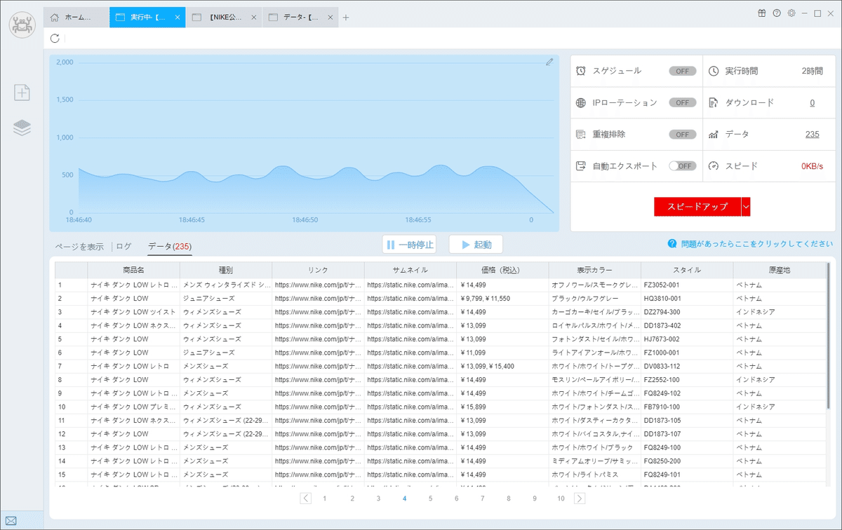Image resolution: width=842 pixels, height=530 pixels.
Task: Click the 自動エクスポート icon
Action: [581, 166]
